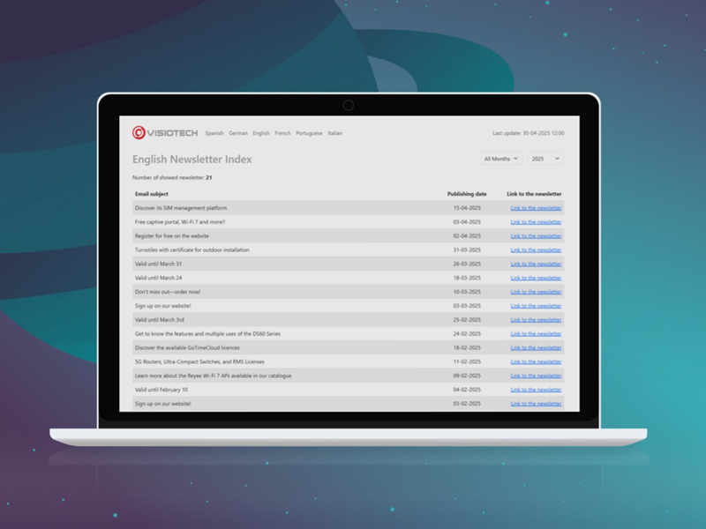Open newsletter link for SIM management platform

tap(536, 208)
